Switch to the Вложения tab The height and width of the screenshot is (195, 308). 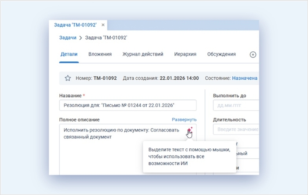coord(100,54)
